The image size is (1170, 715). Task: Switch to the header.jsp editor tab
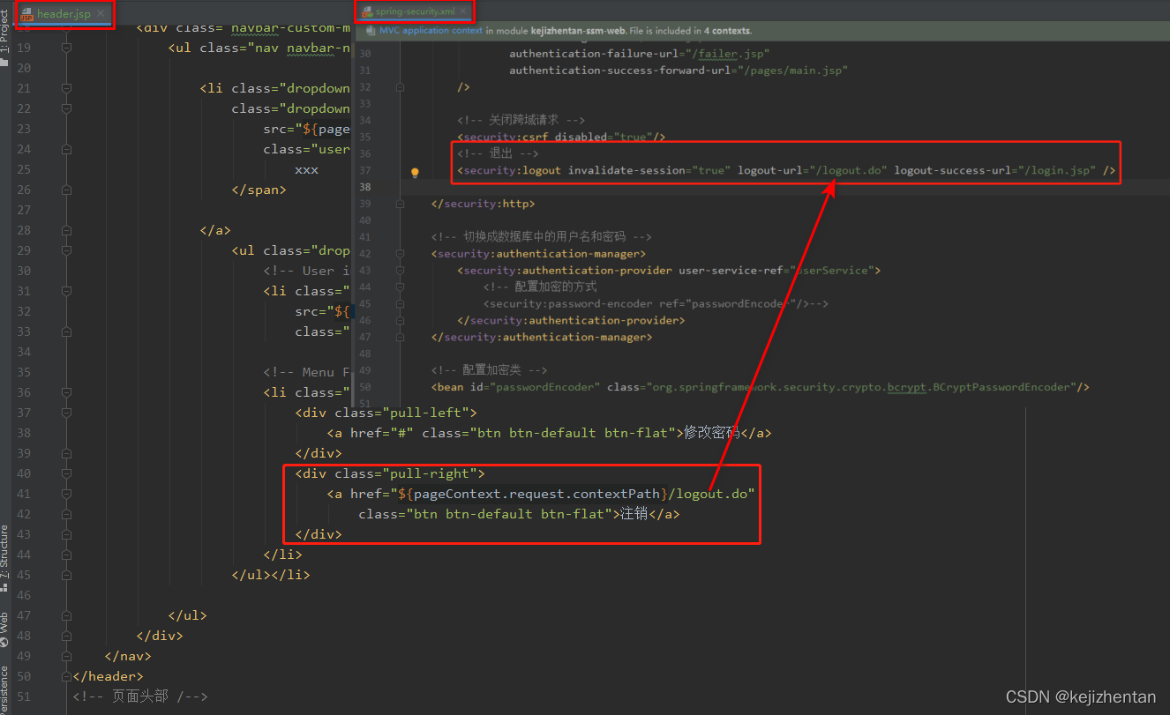(x=64, y=13)
